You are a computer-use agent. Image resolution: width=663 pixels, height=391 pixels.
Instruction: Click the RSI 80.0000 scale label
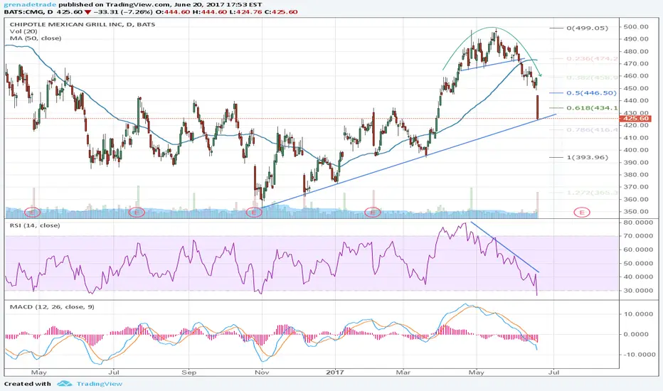click(640, 223)
